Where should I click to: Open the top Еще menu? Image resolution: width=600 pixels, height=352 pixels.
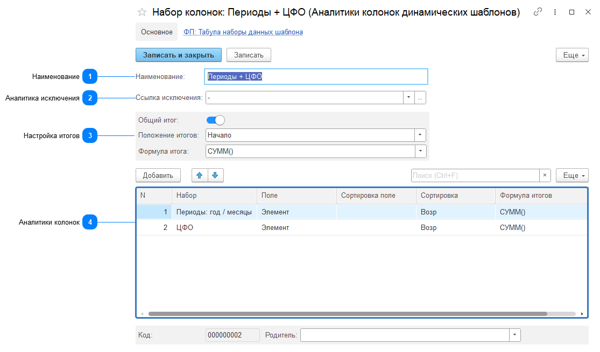click(572, 55)
